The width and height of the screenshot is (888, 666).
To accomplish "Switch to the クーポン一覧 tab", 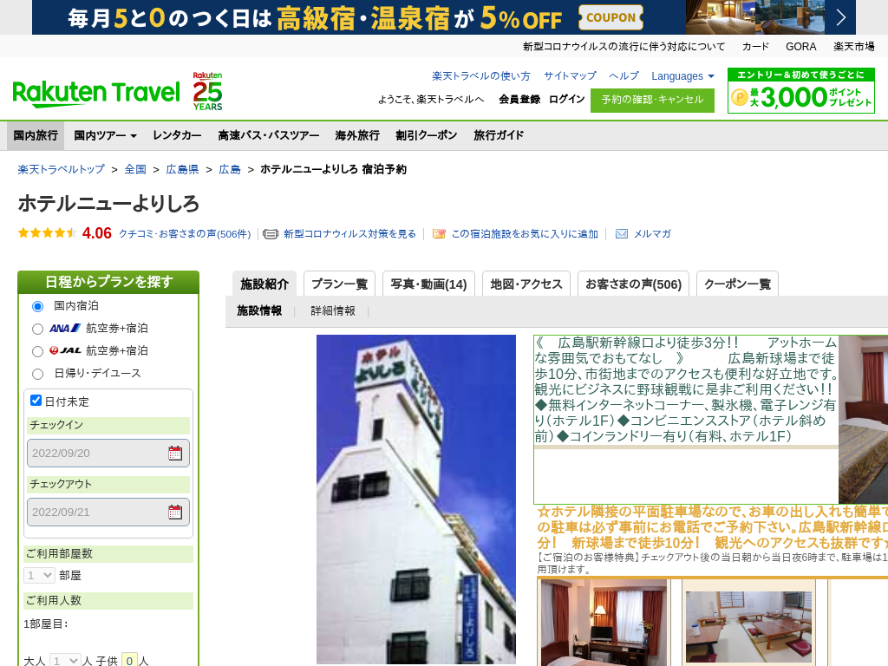I will pos(737,284).
